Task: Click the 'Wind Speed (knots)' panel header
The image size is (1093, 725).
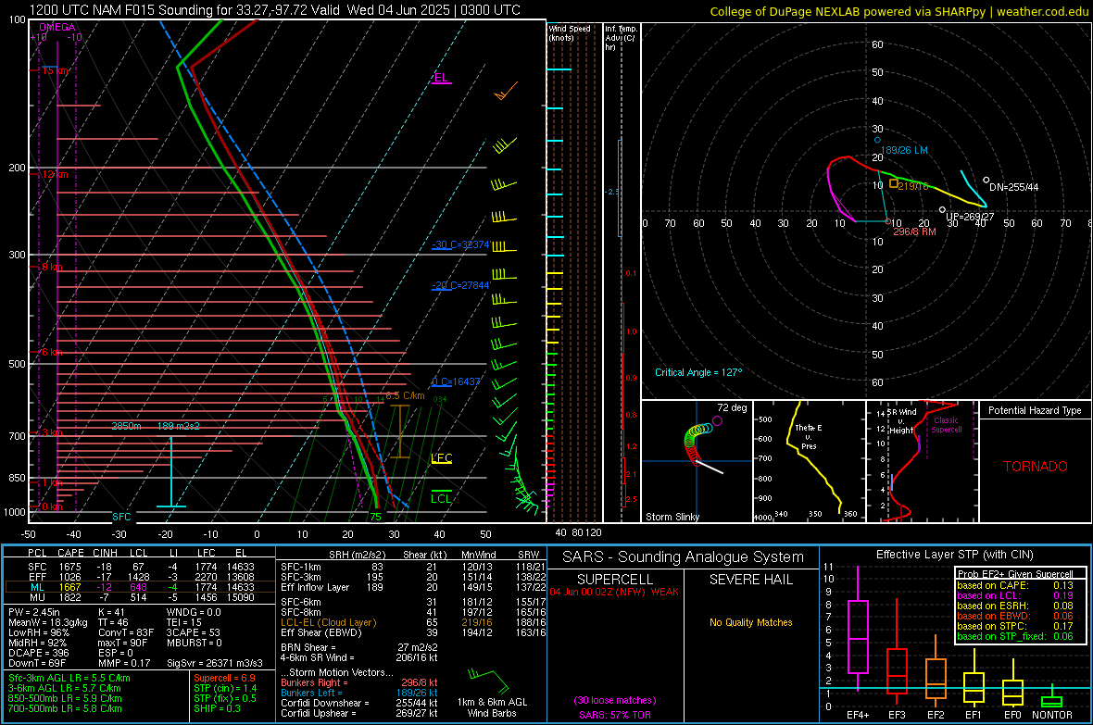Action: [x=570, y=32]
